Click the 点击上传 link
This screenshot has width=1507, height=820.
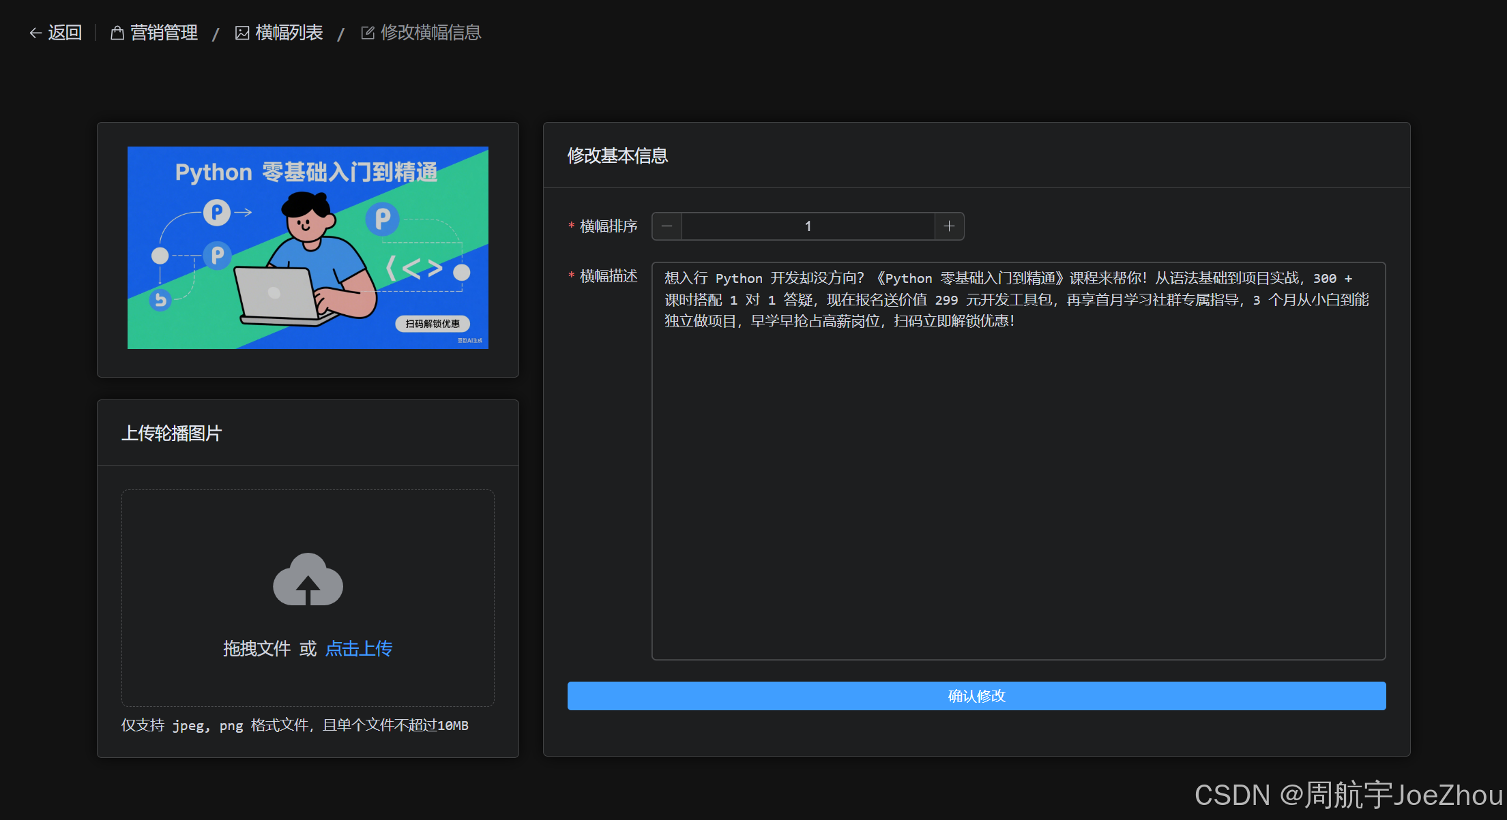click(x=359, y=648)
